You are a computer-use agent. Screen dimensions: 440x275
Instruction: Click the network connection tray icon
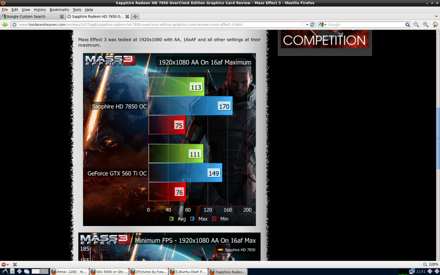coord(412,272)
